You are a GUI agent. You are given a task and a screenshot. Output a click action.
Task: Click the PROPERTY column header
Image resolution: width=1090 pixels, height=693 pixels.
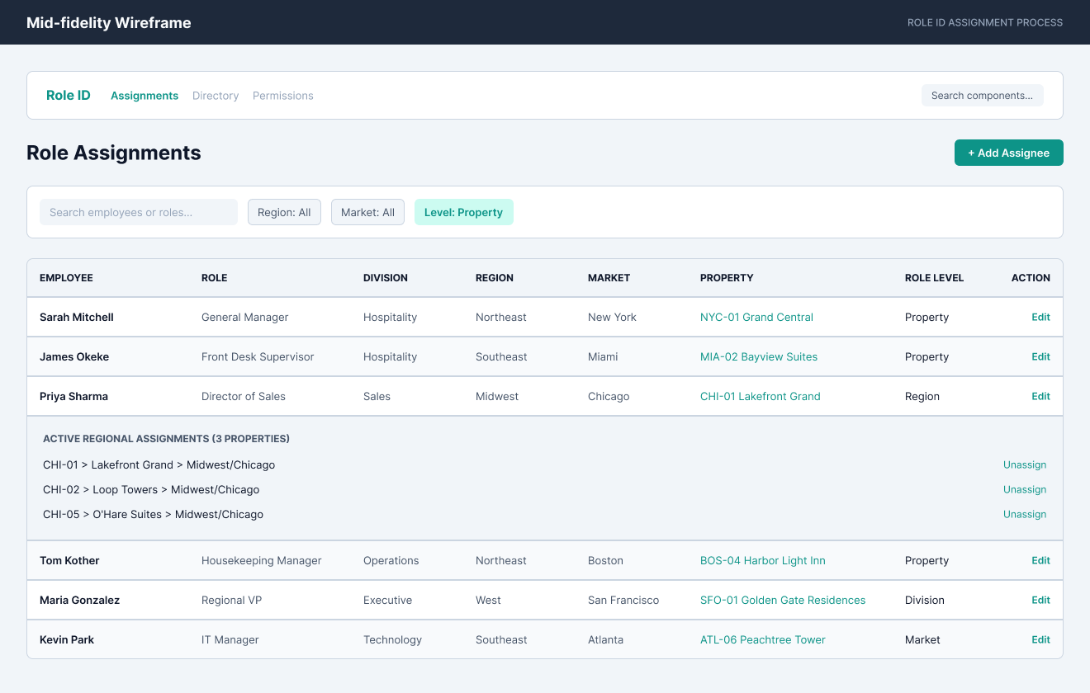pos(727,278)
